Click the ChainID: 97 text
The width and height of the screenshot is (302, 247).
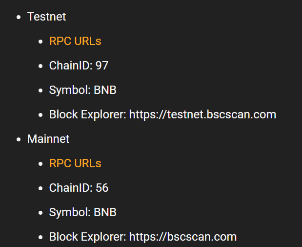[79, 66]
